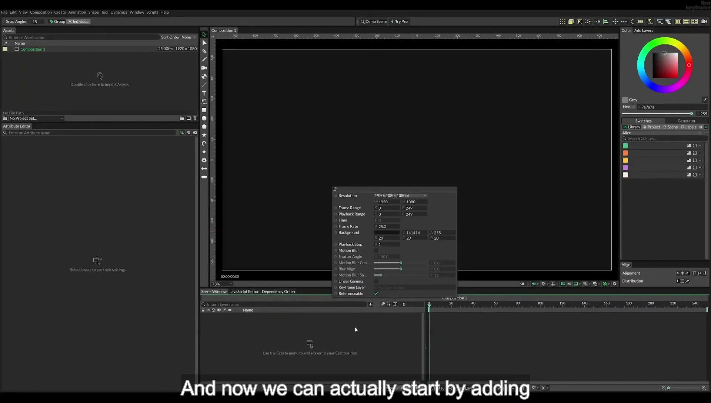Choose the Star shape tool
The image size is (711, 403).
(x=204, y=135)
